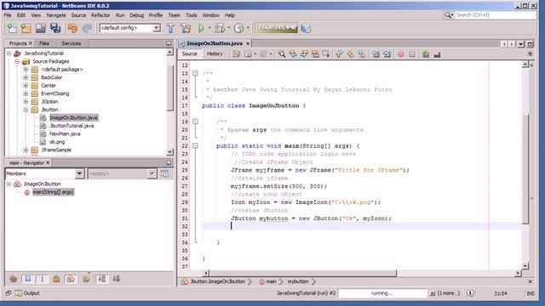
Task: Toggle Bookmark in editor toolbar
Action: click(x=361, y=54)
